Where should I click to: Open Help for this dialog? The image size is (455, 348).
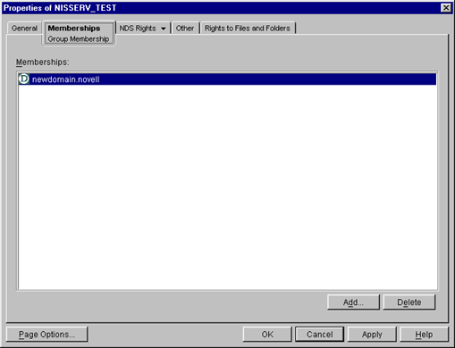click(424, 335)
